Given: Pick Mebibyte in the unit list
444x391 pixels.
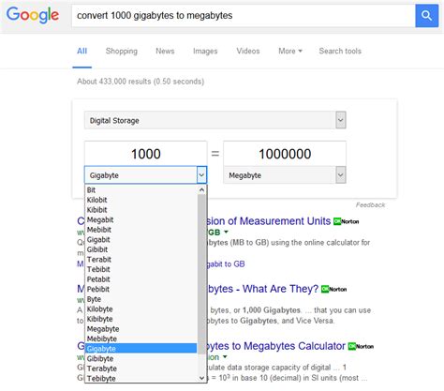Looking at the screenshot, I should (141, 338).
